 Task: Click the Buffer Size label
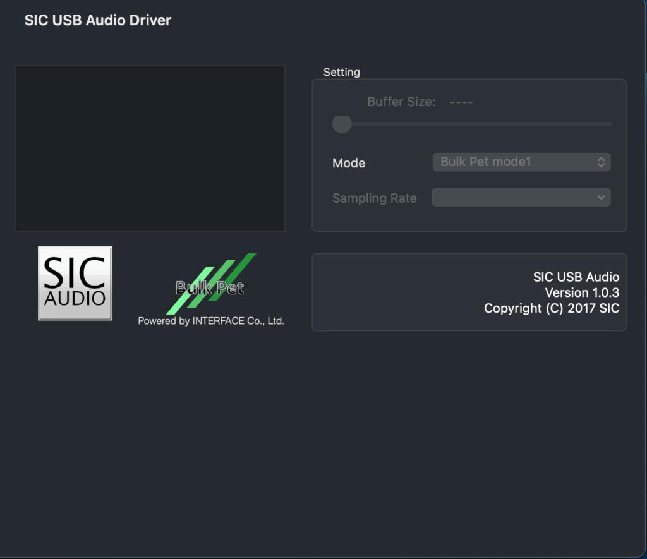pos(401,102)
